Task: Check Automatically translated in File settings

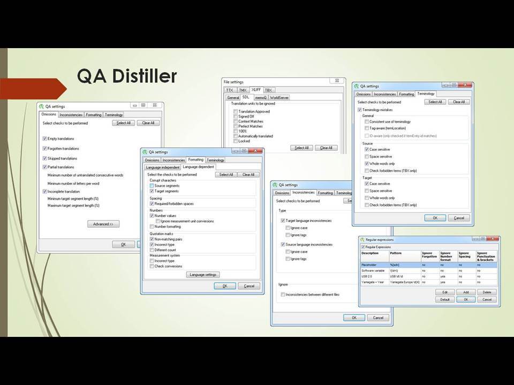Action: 236,136
